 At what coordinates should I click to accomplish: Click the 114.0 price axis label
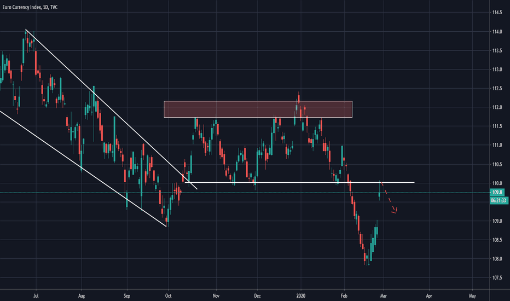(497, 32)
